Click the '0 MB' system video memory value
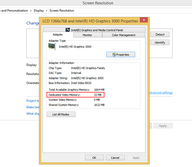The image size is (192, 167). click(97, 100)
